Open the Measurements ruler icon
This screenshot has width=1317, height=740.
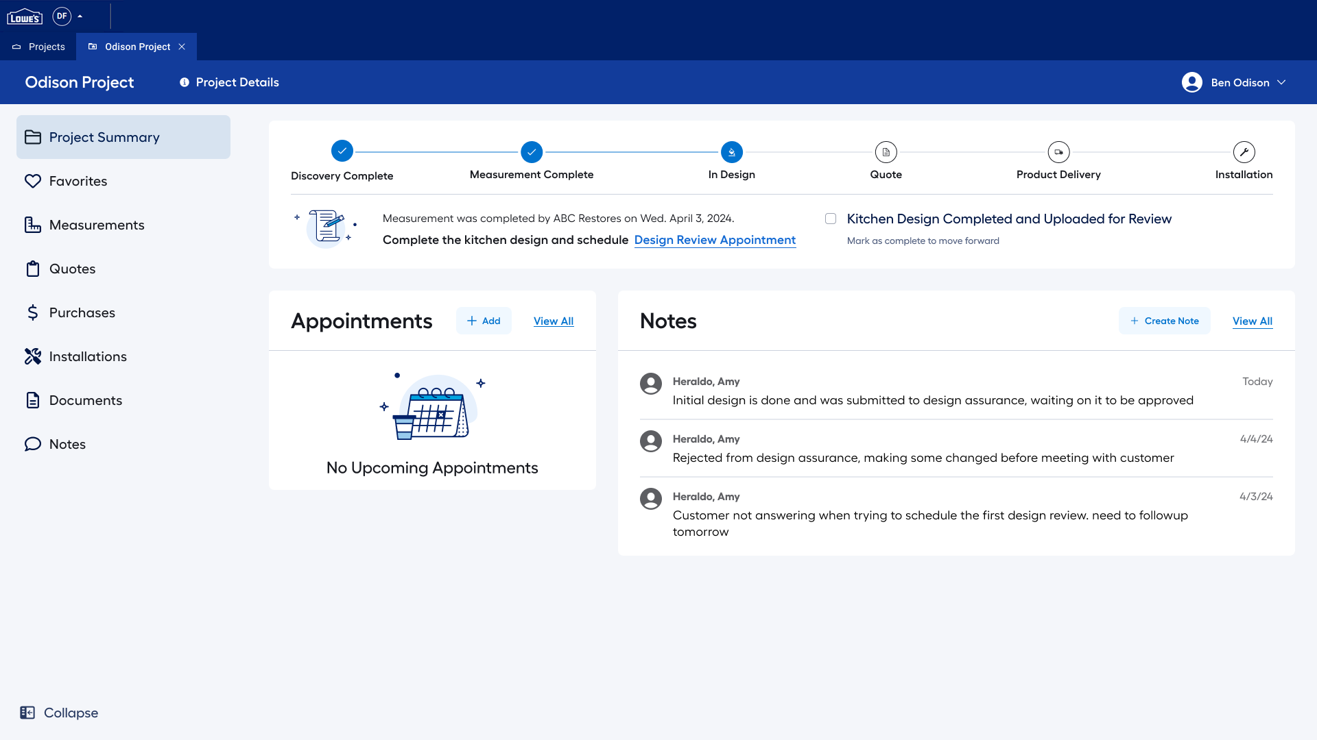[x=33, y=225]
